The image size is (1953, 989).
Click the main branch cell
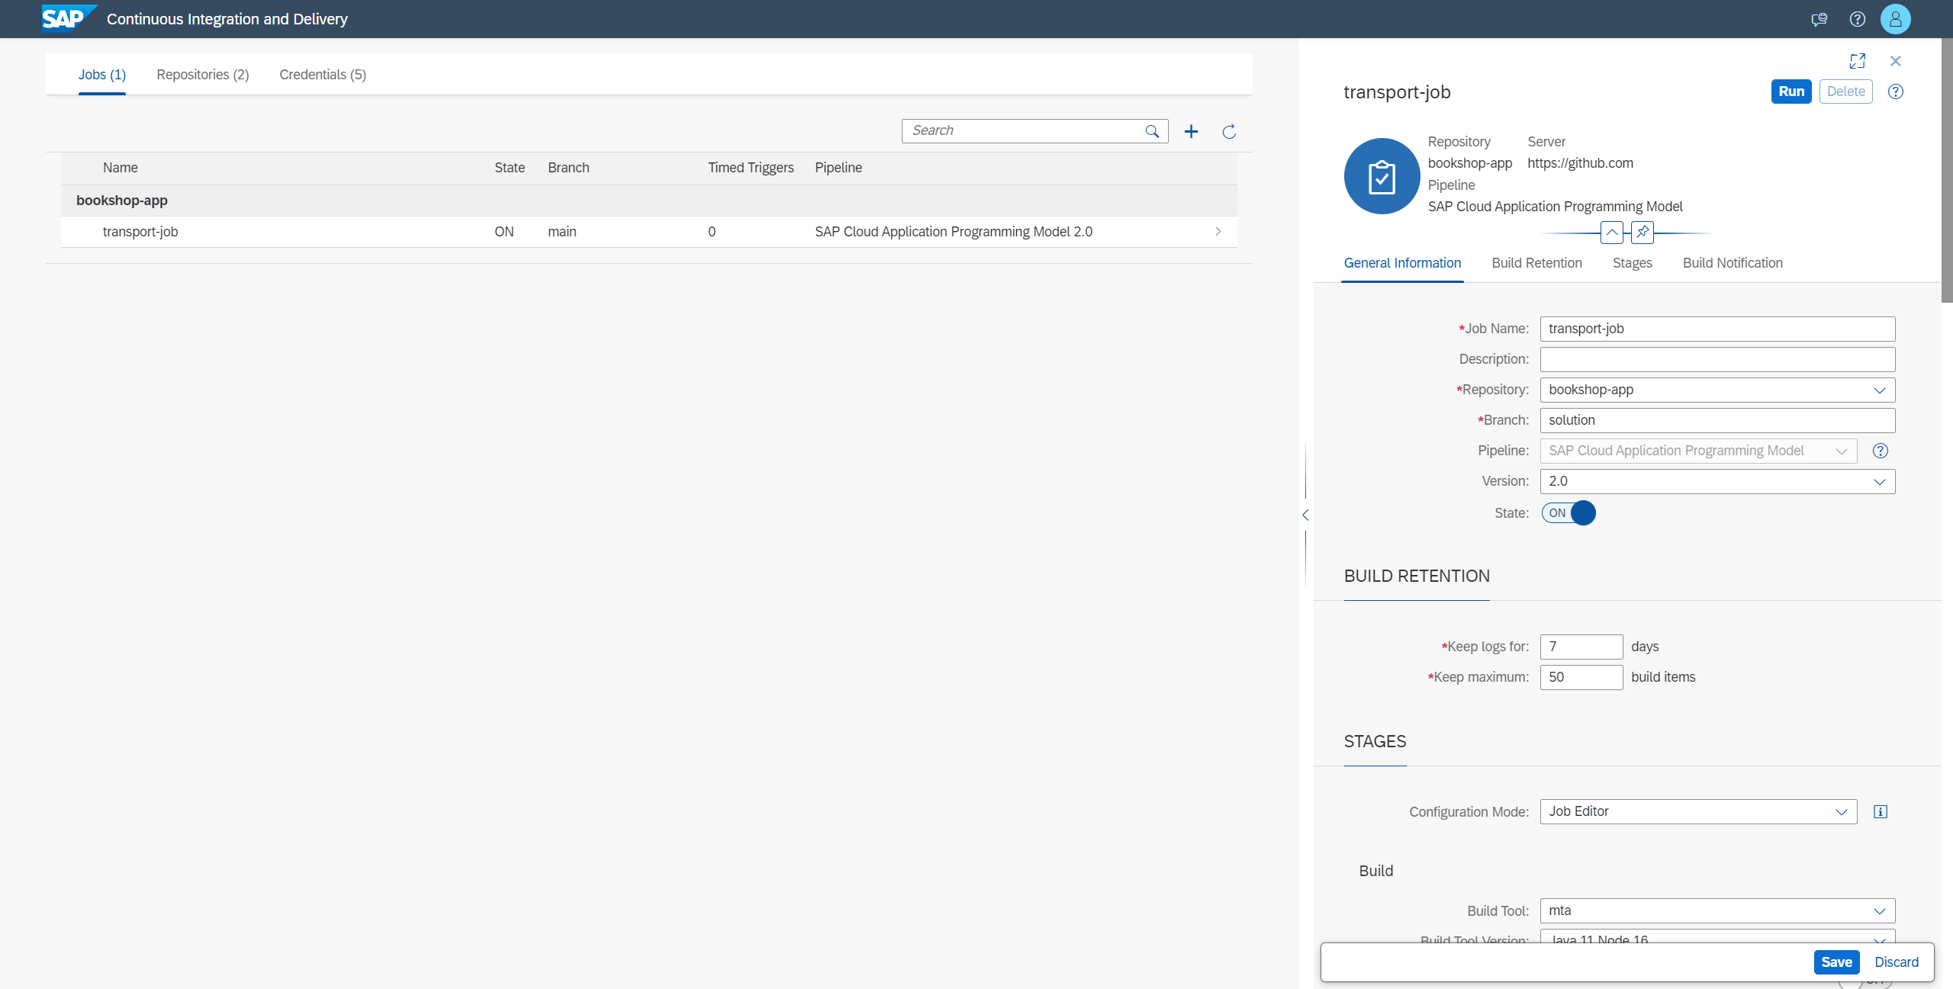562,232
